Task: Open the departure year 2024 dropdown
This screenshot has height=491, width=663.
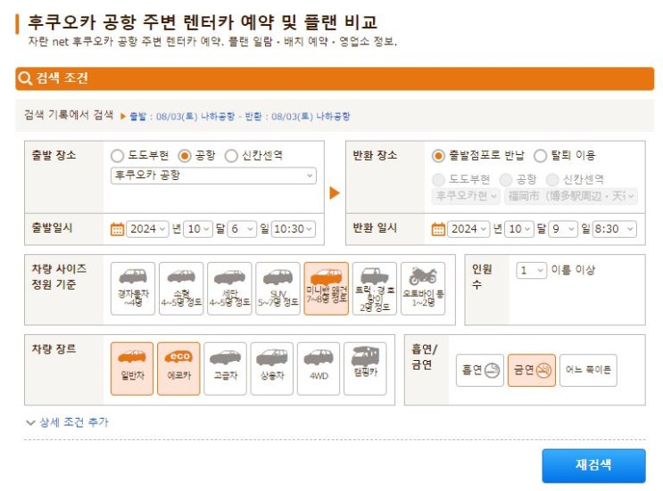Action: (147, 229)
